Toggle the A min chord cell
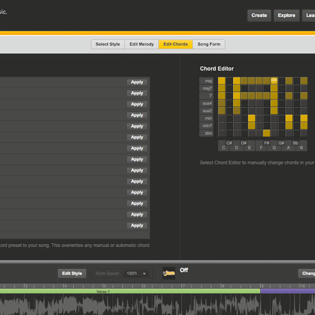 (289, 118)
